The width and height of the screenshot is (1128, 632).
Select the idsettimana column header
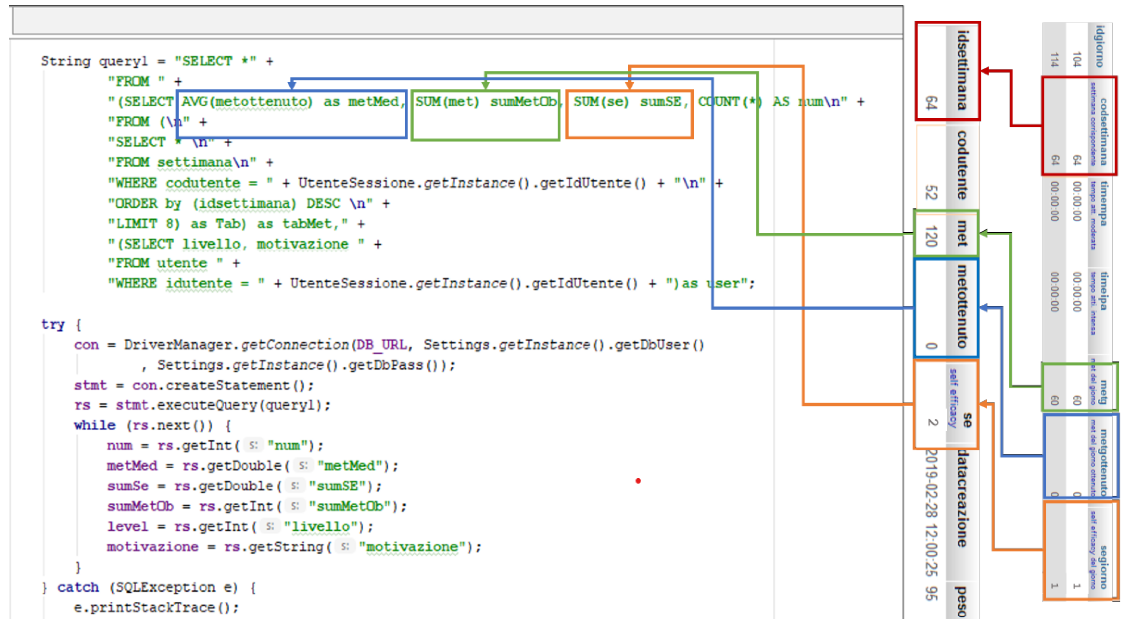(x=962, y=70)
